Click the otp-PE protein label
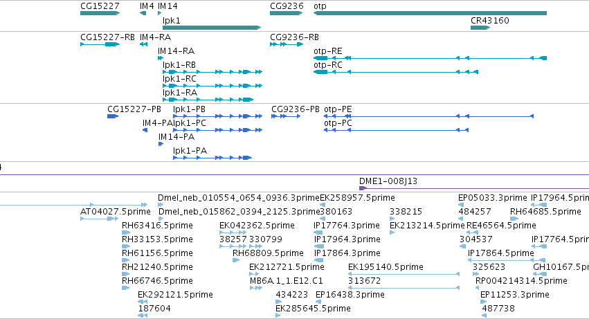589x319 pixels. tap(338, 109)
